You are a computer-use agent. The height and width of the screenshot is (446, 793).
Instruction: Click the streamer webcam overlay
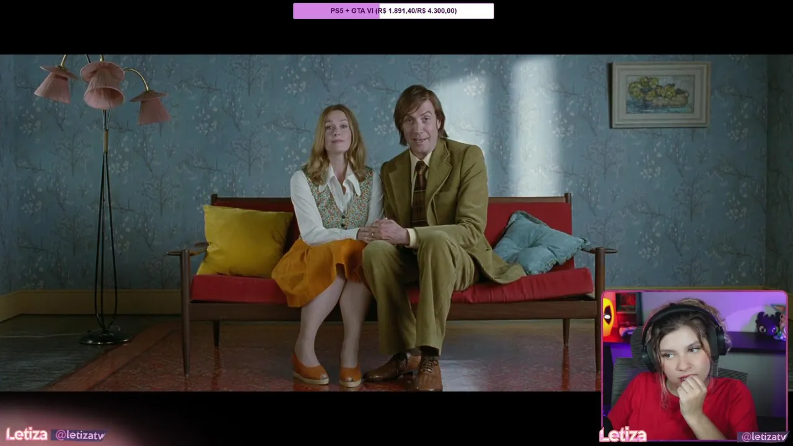pyautogui.click(x=694, y=366)
